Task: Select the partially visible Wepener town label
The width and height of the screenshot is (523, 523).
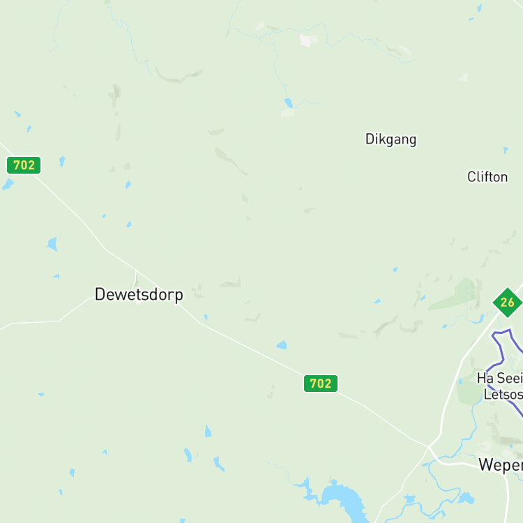Action: 501,464
